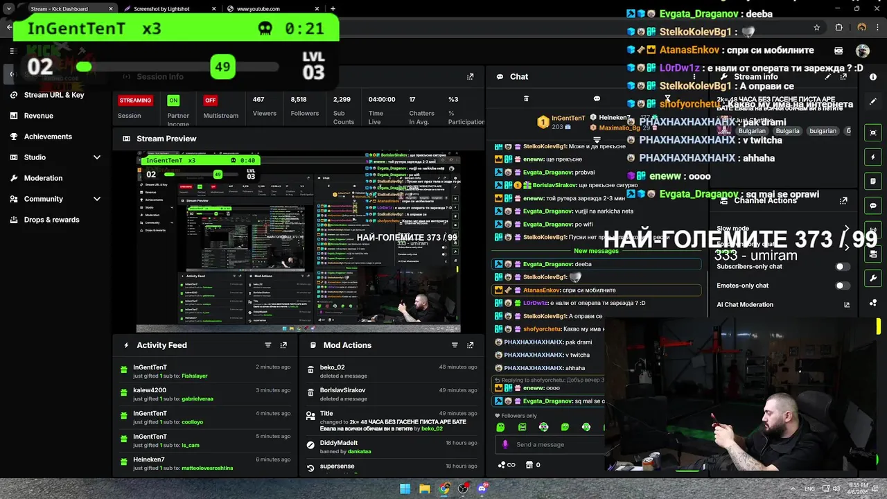Select the first green emote in chat
887x499 pixels.
[501, 427]
